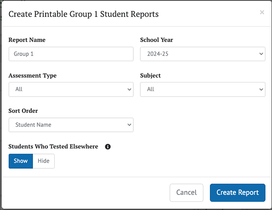Open the Subject selection list
Viewport: 272px width, 210px height.
tap(202, 89)
